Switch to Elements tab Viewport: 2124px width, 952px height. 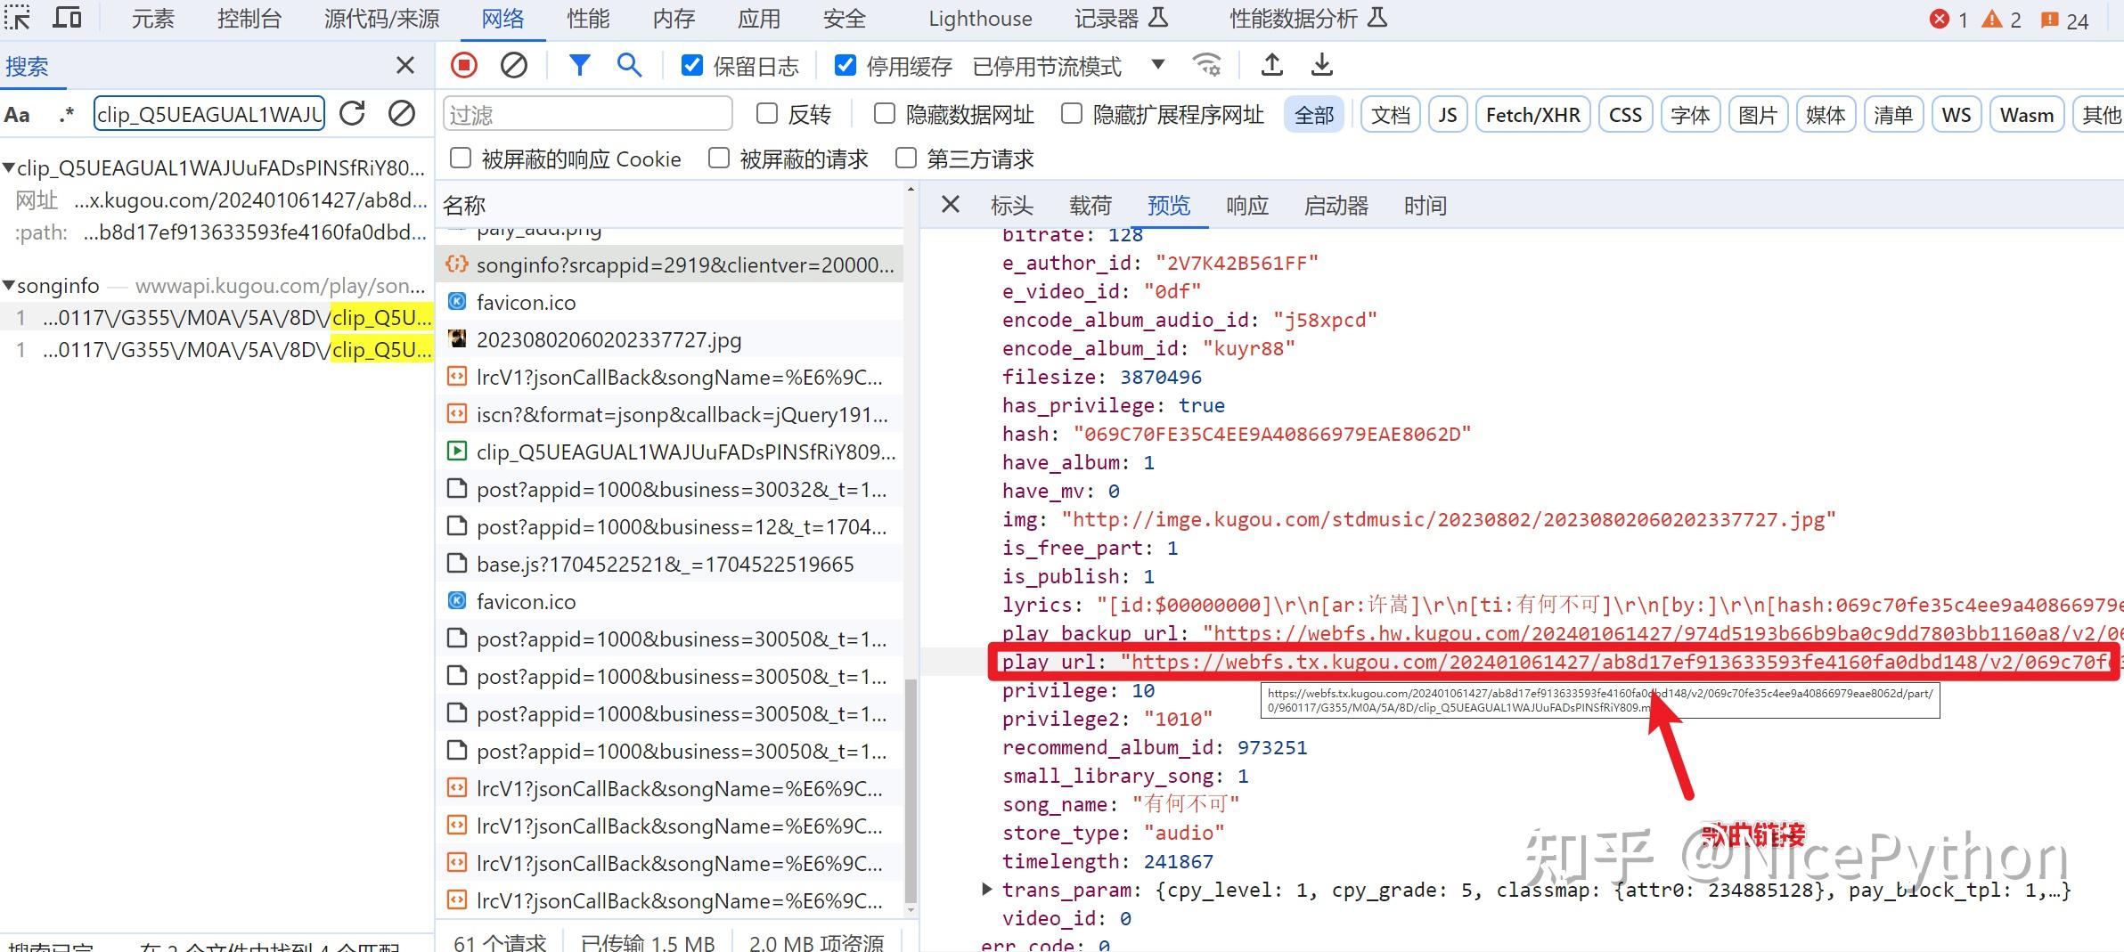[153, 19]
